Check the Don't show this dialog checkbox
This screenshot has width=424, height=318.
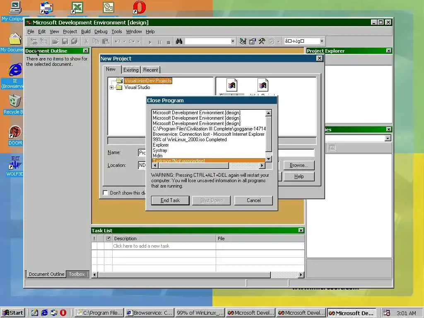(x=106, y=193)
